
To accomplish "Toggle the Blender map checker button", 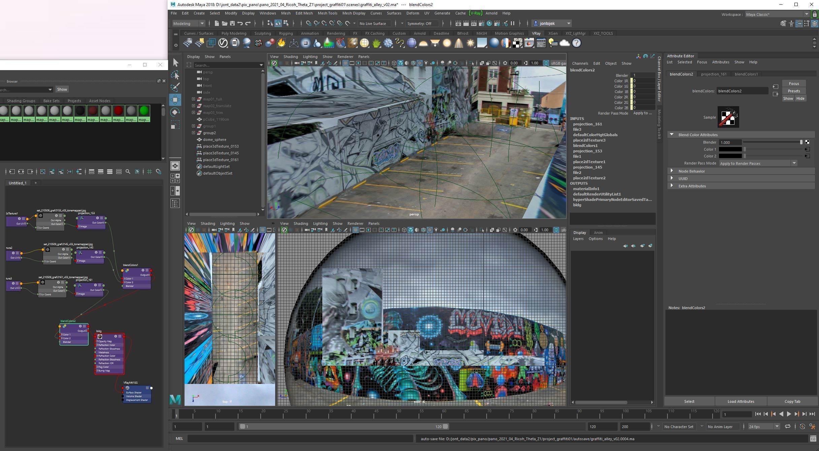I will 807,142.
